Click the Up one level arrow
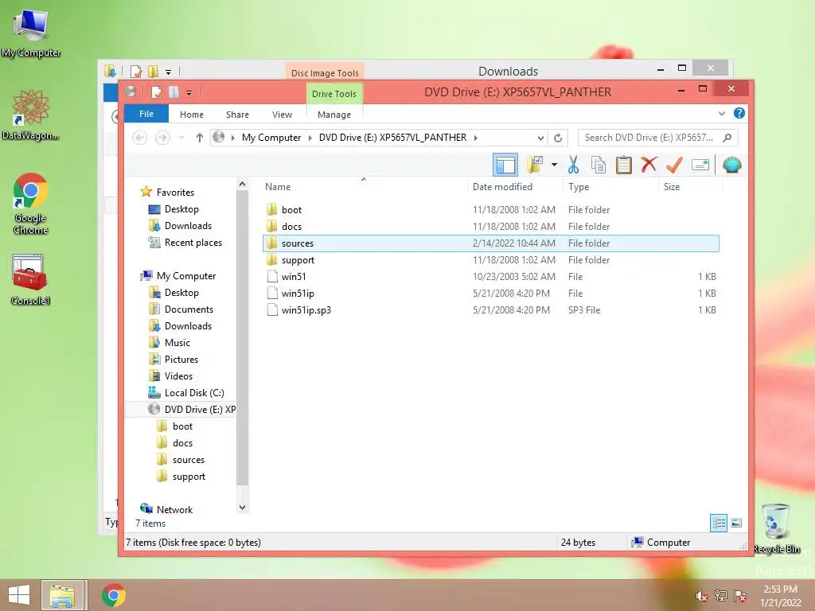Image resolution: width=815 pixels, height=611 pixels. (x=200, y=138)
